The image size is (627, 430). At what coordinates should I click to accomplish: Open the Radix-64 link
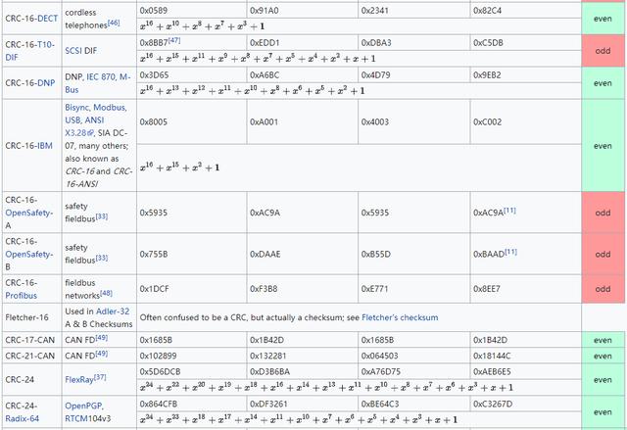click(23, 418)
